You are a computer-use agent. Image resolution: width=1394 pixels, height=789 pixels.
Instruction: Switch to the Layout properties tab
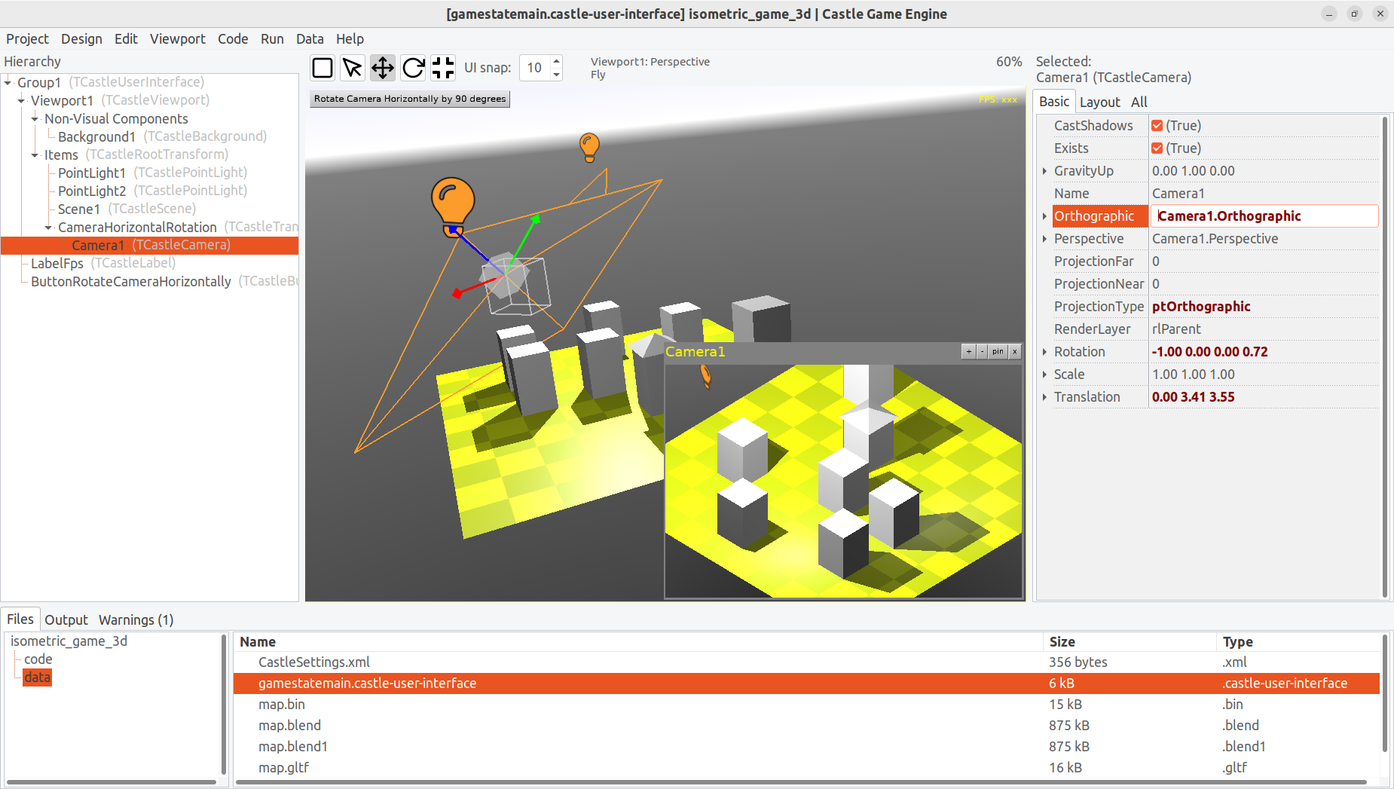click(x=1099, y=102)
